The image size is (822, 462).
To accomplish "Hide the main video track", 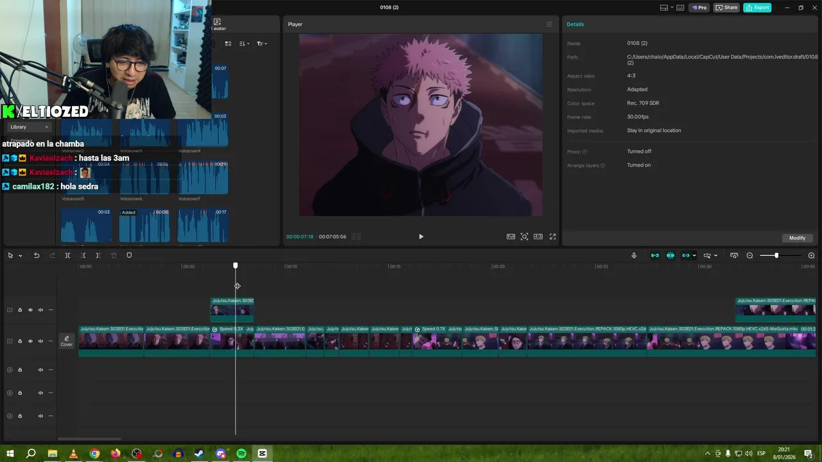I will tap(30, 341).
